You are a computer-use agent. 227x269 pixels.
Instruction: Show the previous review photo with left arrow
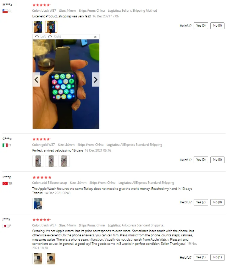(36, 79)
